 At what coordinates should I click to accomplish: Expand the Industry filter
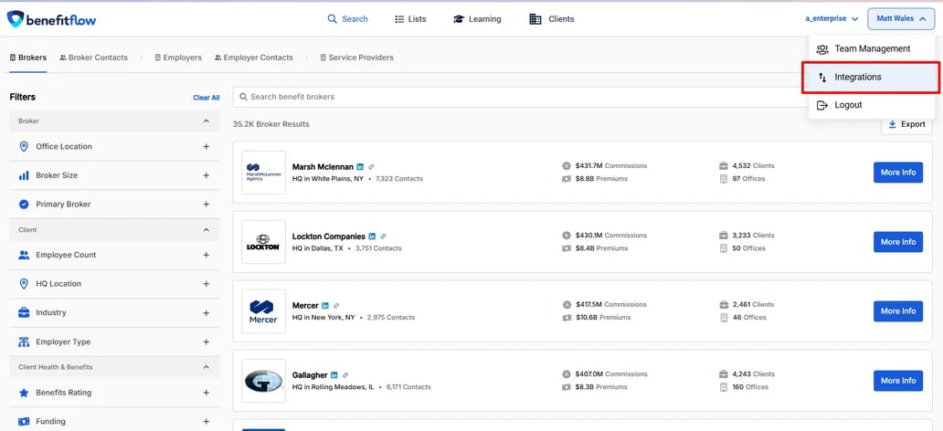[x=207, y=313]
